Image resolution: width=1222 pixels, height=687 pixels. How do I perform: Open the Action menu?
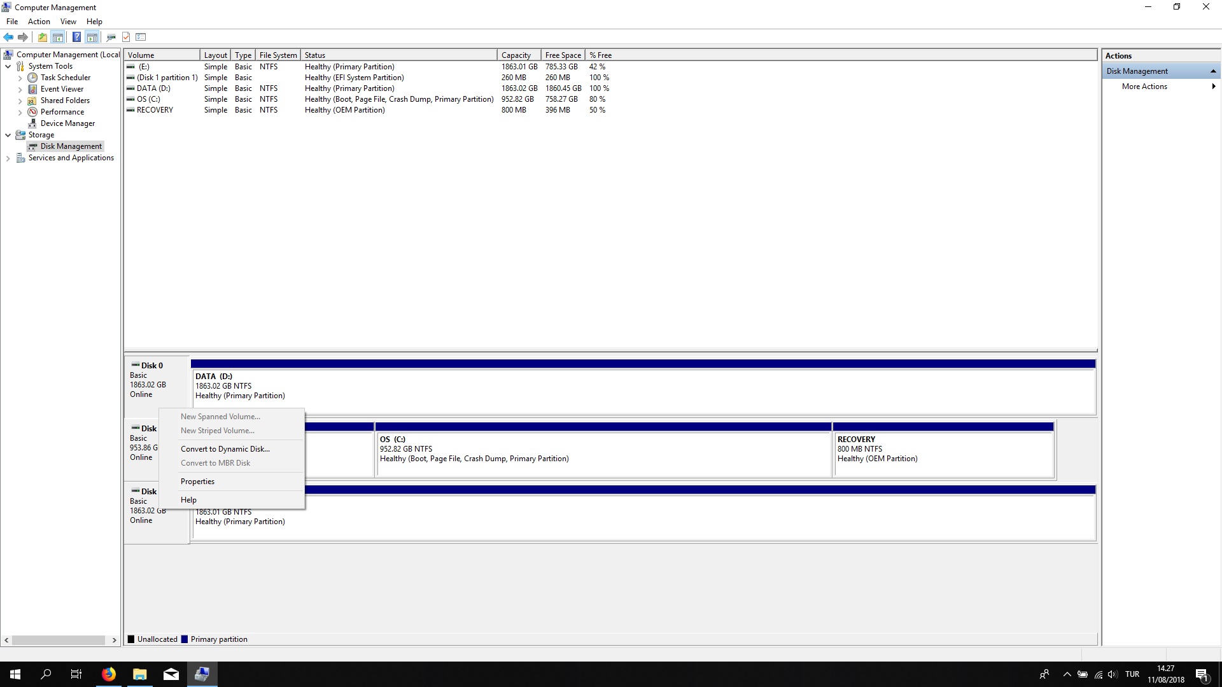click(x=39, y=21)
